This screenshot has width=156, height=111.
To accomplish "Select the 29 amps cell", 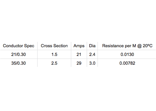I will point(79,63).
